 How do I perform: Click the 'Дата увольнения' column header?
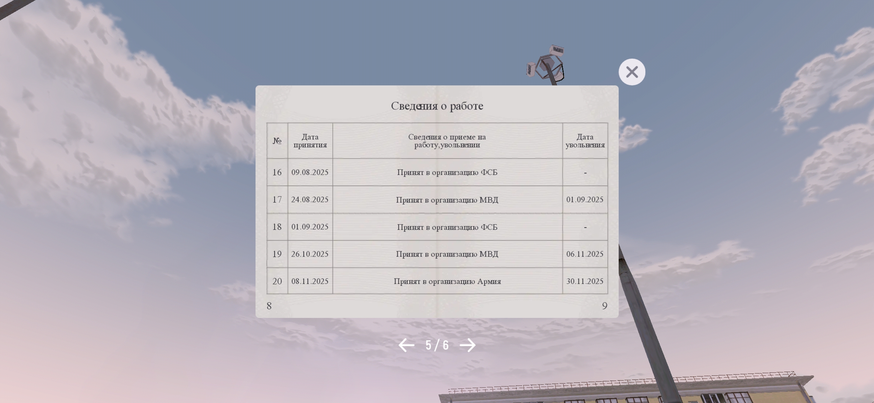(585, 141)
